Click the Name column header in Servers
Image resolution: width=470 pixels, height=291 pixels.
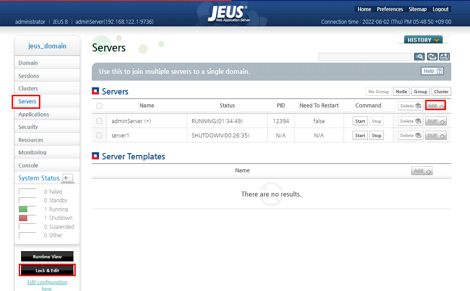coord(147,105)
